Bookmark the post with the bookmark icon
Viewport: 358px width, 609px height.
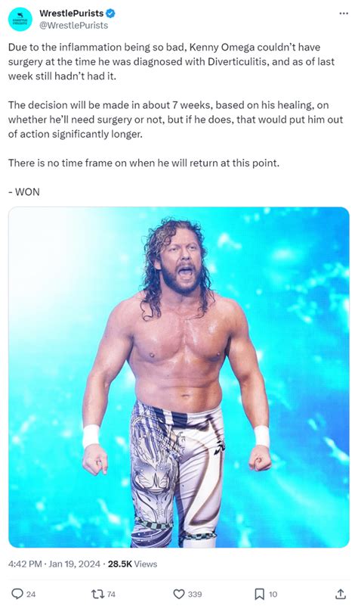(260, 594)
